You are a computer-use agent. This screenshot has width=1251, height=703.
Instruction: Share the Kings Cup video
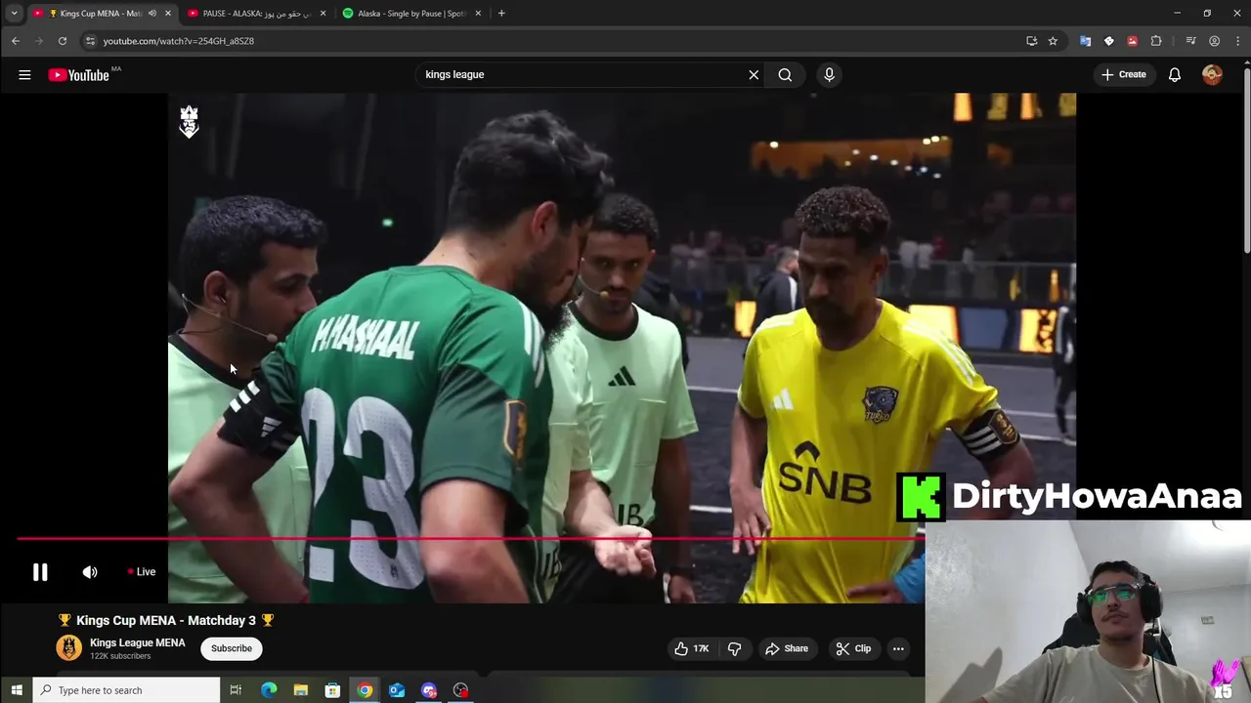tap(787, 648)
